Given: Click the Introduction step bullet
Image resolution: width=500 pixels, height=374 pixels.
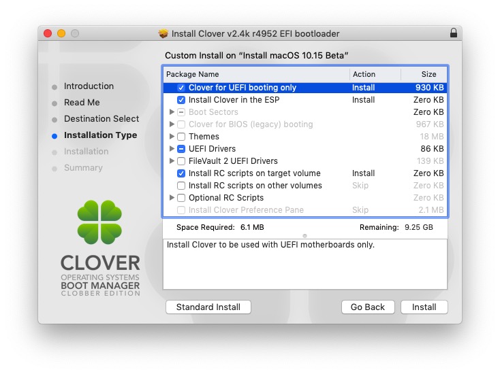Looking at the screenshot, I should 54,86.
